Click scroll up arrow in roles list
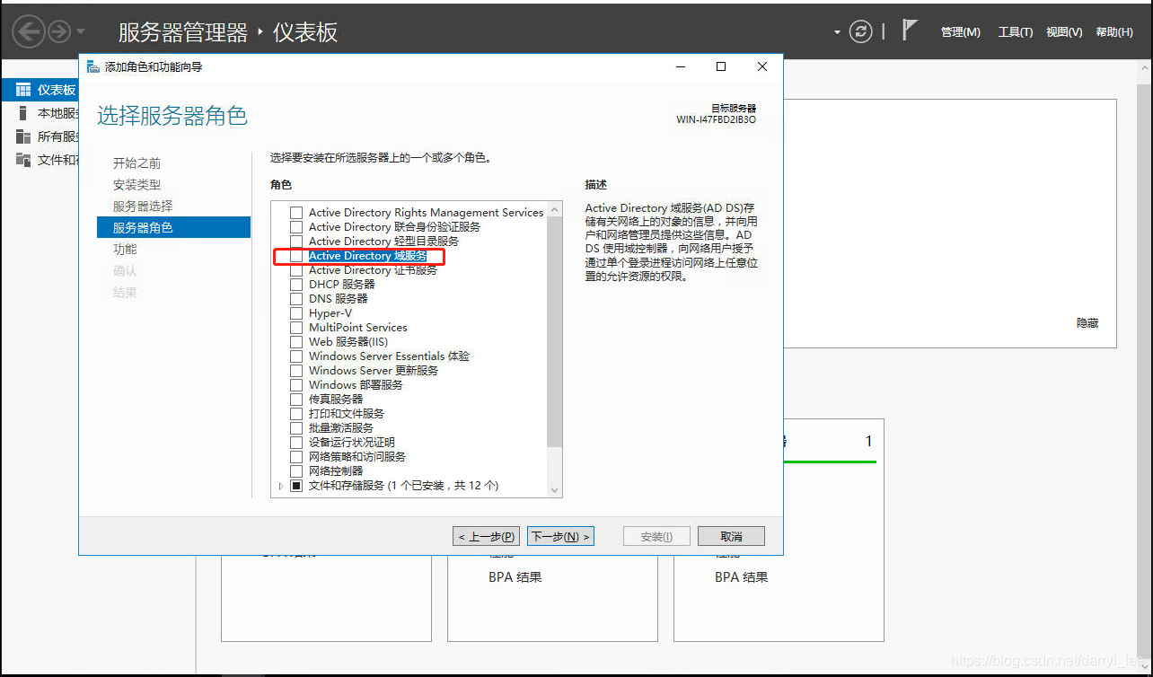This screenshot has width=1153, height=677. 554,209
